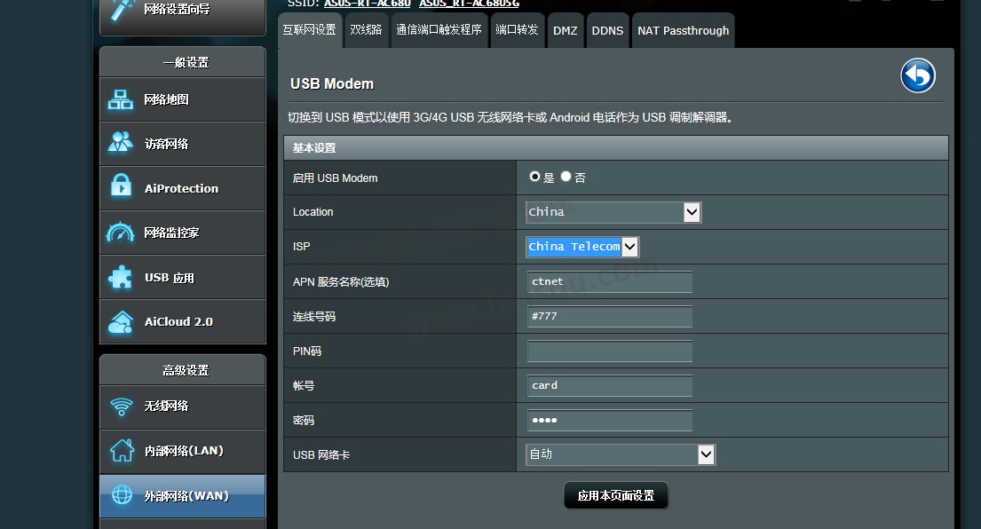Click the AiProtection lock icon

coord(120,186)
